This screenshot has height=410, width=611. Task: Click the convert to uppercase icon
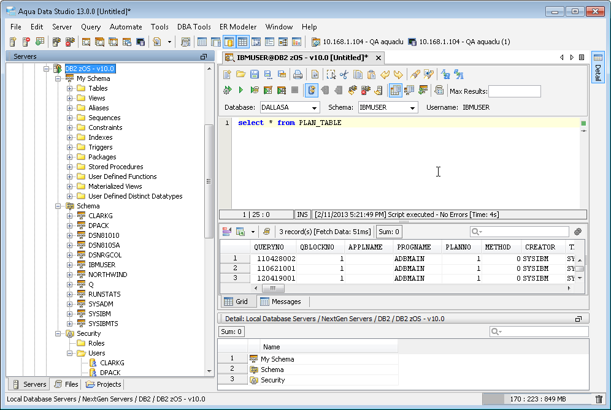459,74
